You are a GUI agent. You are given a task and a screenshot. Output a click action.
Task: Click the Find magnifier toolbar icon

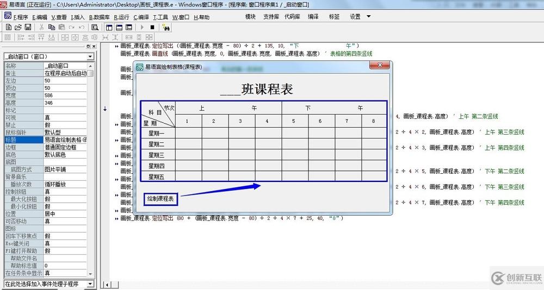tap(95, 27)
